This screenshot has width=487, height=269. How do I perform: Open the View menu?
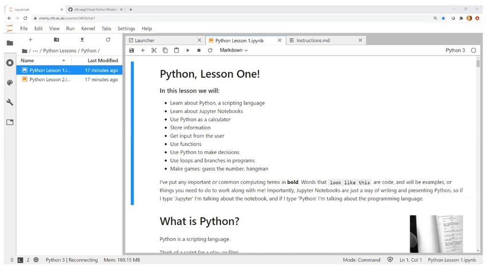[x=54, y=29]
